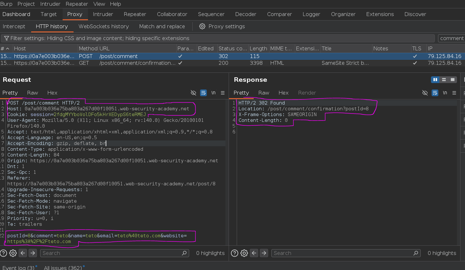The image size is (465, 270).
Task: Go to previous match in Response search
Action: pyautogui.click(x=254, y=253)
